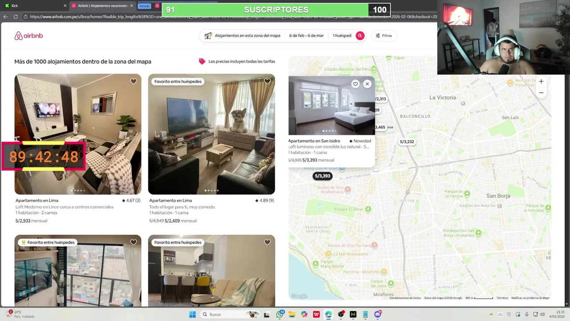
Task: Open WPS Office from the taskbar
Action: pyautogui.click(x=317, y=314)
